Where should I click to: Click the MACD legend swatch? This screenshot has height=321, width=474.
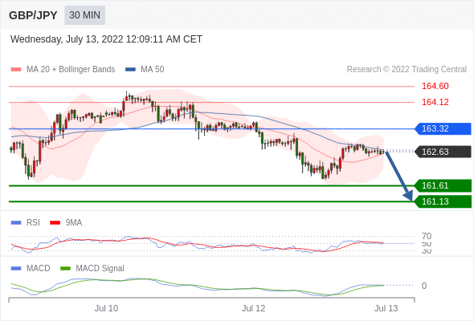point(16,269)
